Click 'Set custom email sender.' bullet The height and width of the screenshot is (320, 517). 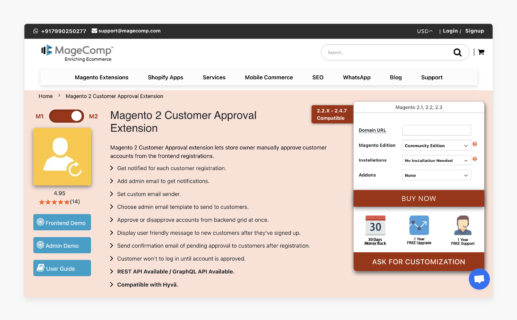(x=149, y=194)
